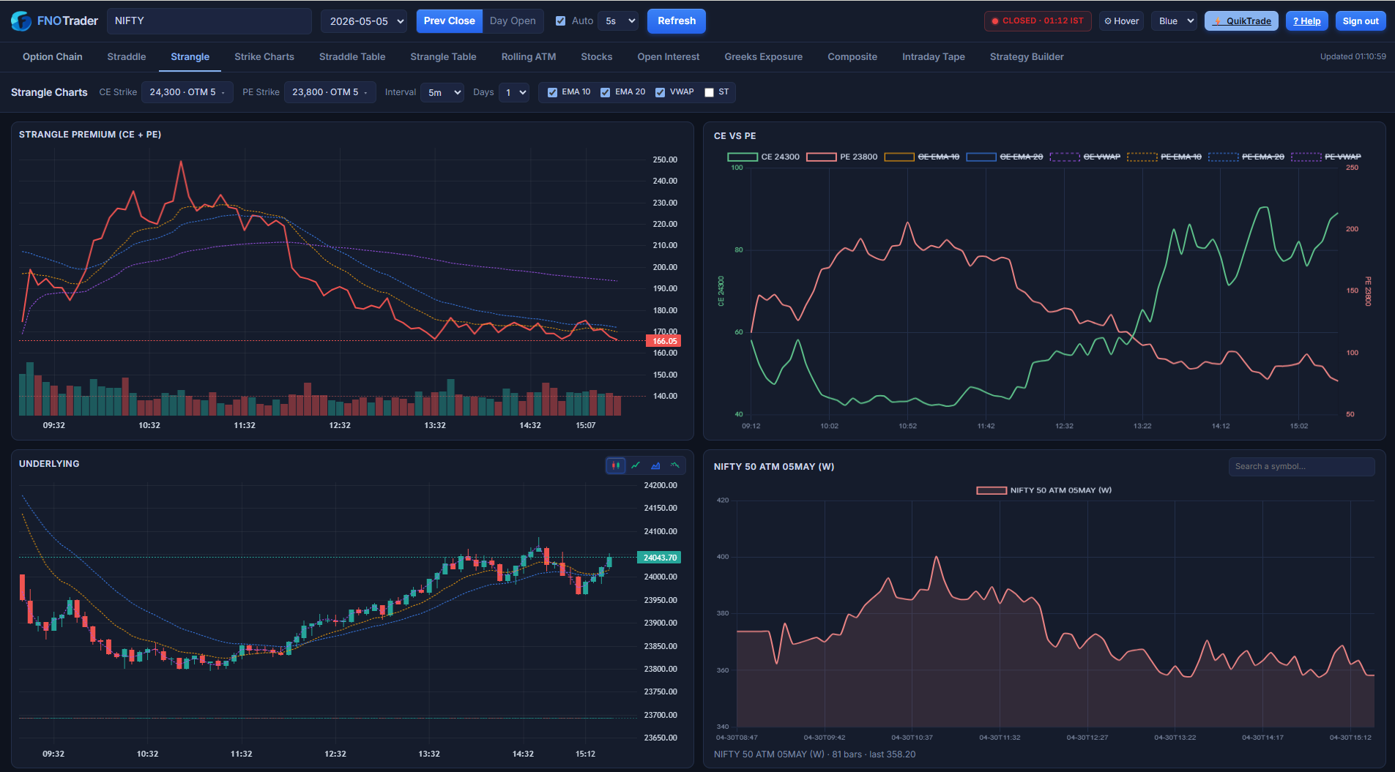This screenshot has height=772, width=1395.
Task: Toggle the CE 24300 legend swatch
Action: click(x=742, y=157)
